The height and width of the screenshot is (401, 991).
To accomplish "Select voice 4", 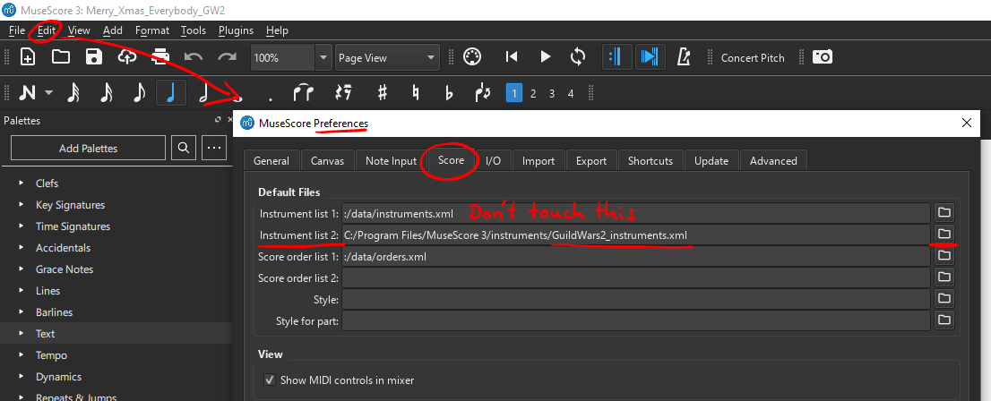I will pos(571,93).
